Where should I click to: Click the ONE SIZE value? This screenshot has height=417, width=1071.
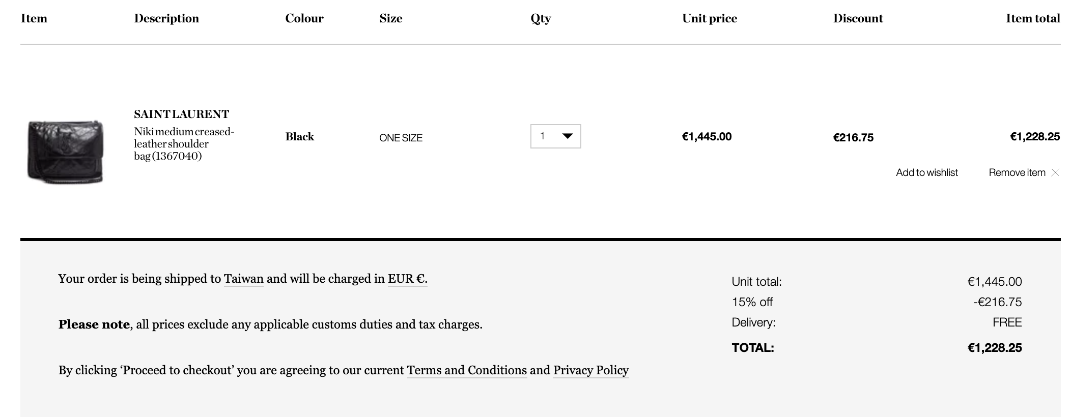pos(401,138)
